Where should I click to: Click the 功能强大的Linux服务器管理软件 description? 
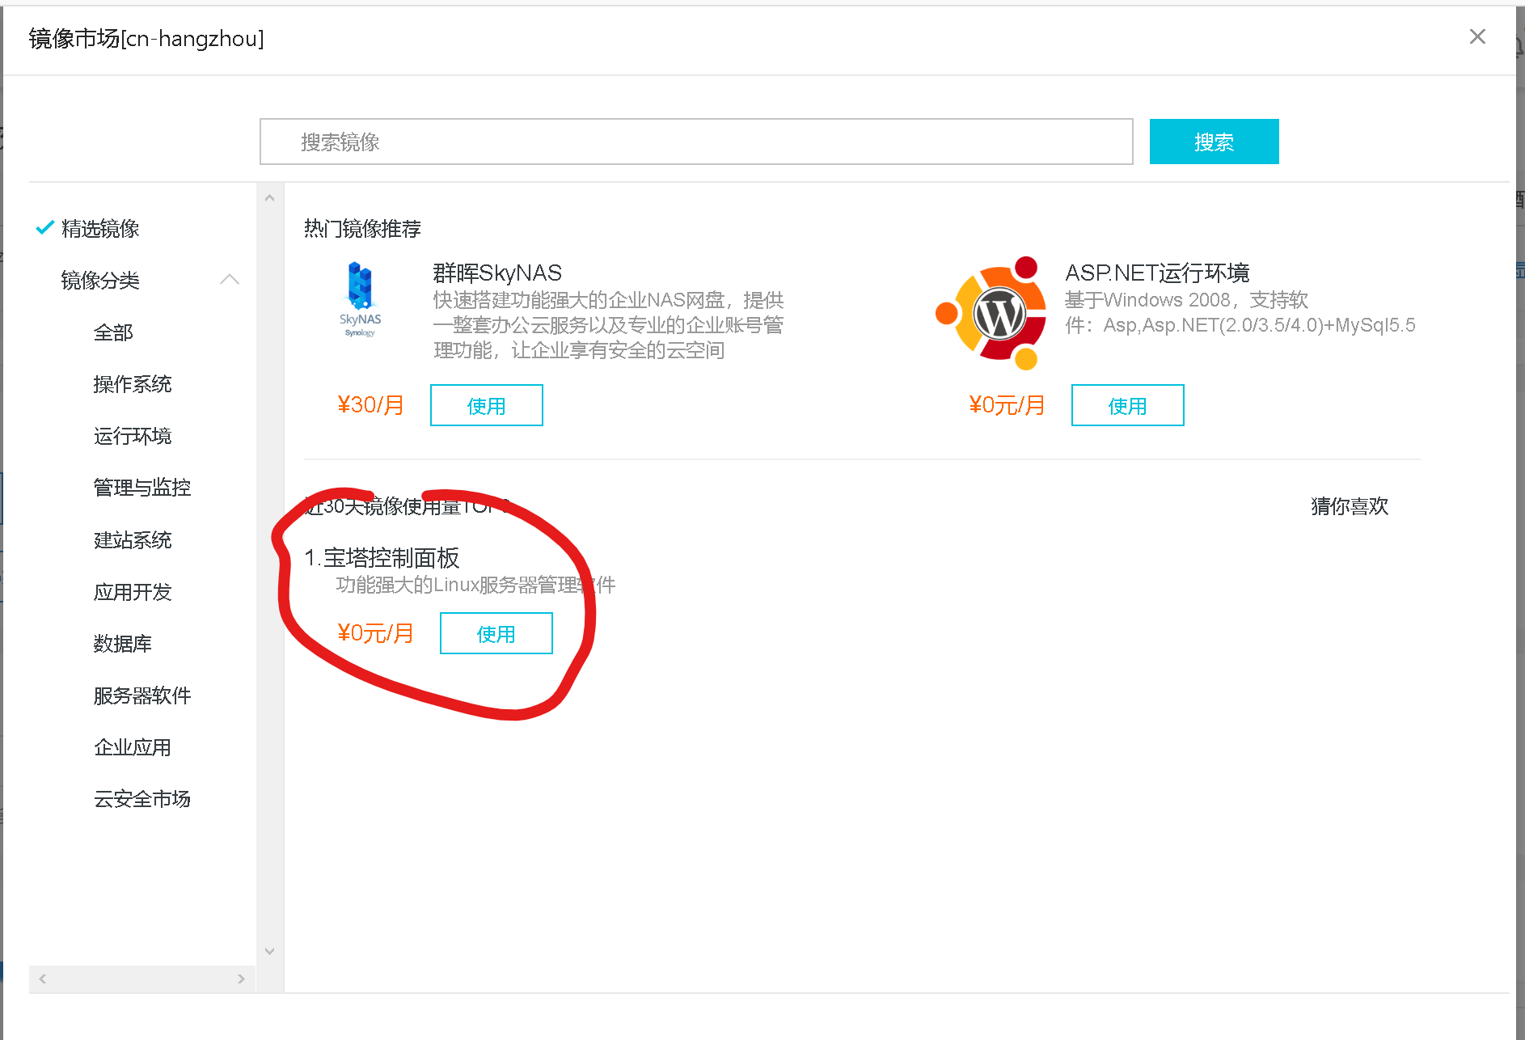pyautogui.click(x=475, y=585)
